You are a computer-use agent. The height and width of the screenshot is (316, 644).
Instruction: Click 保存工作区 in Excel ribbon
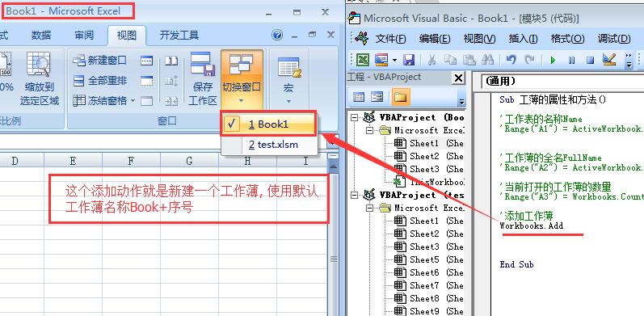pyautogui.click(x=203, y=78)
